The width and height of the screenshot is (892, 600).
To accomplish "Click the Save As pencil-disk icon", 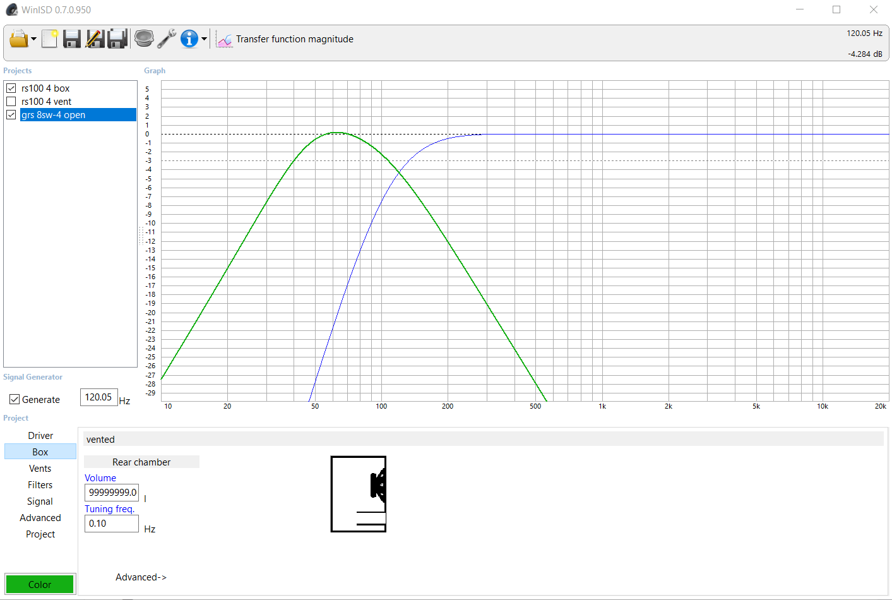I will [95, 39].
